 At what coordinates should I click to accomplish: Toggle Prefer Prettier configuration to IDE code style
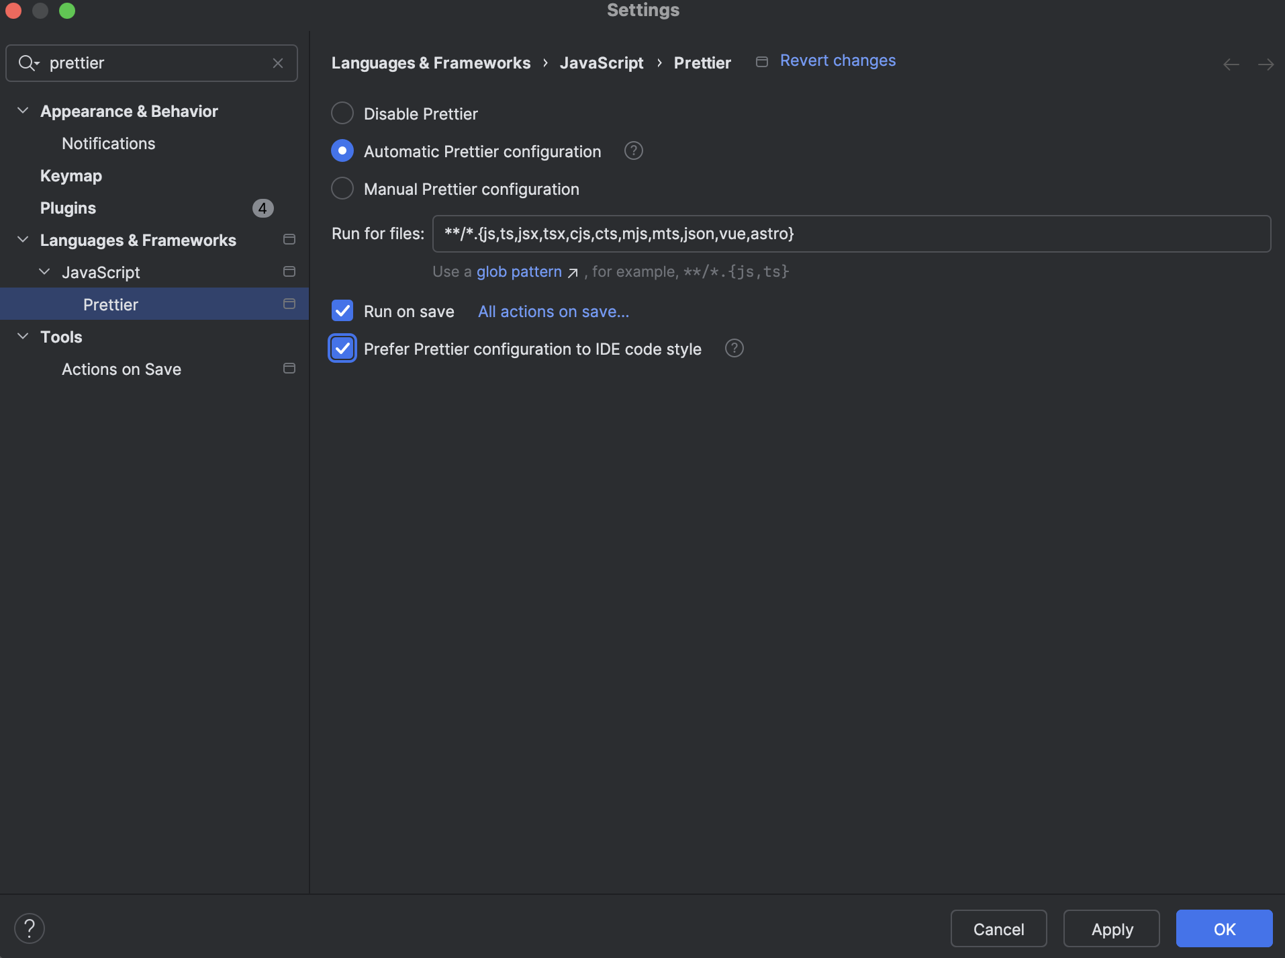342,349
